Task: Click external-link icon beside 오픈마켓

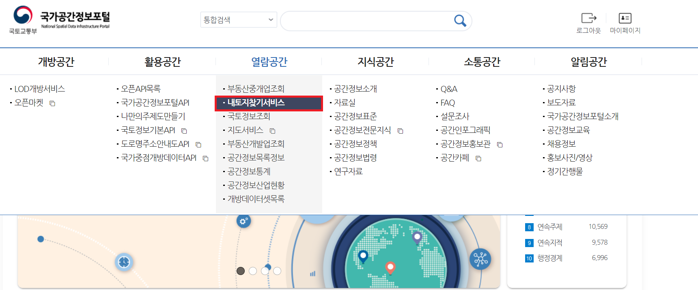Action: pos(52,103)
